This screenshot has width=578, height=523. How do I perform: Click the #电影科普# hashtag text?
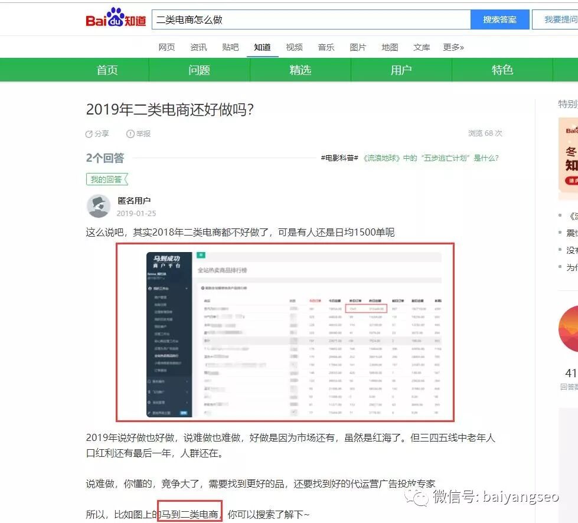(x=339, y=158)
